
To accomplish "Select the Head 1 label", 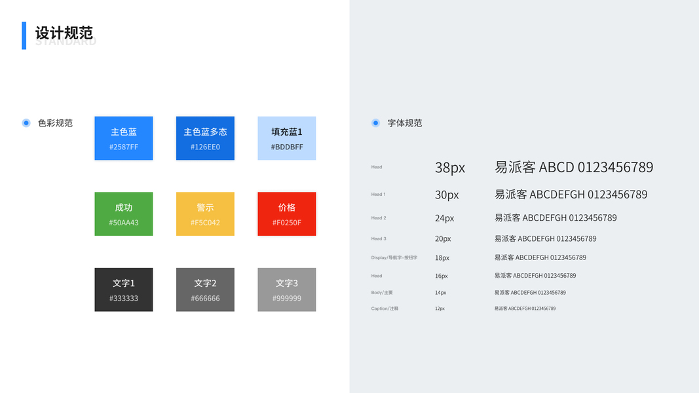I will click(x=379, y=195).
